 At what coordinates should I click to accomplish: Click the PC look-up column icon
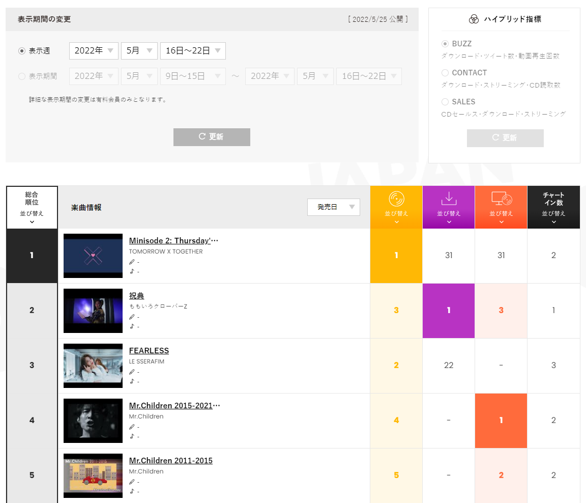tap(501, 199)
